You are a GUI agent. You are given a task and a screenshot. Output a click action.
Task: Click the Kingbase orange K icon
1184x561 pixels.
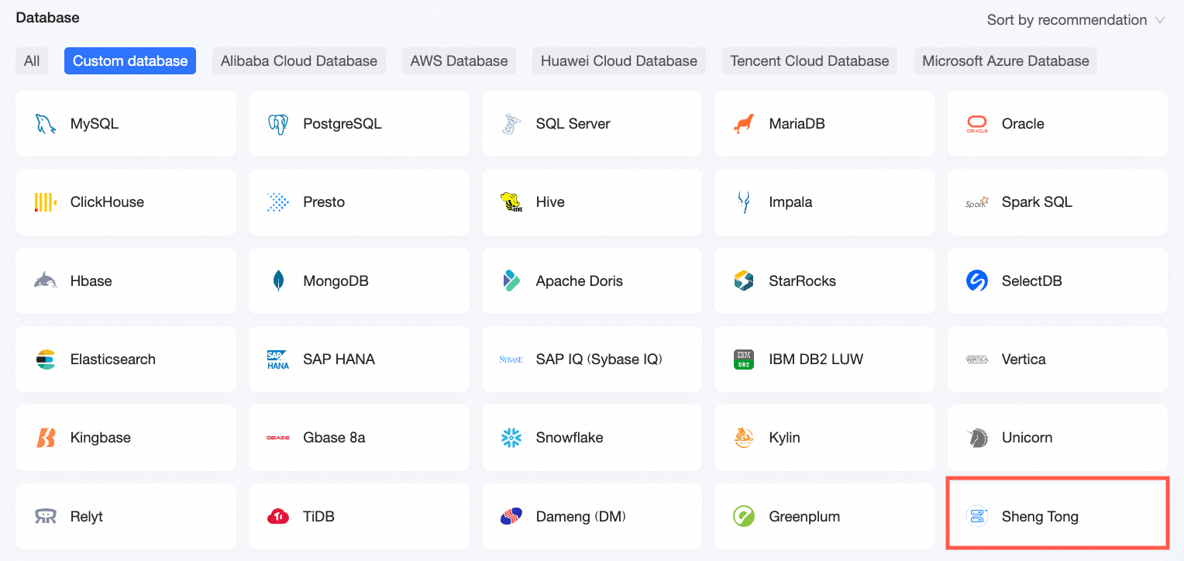(46, 438)
